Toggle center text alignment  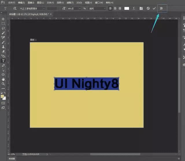click(x=115, y=8)
